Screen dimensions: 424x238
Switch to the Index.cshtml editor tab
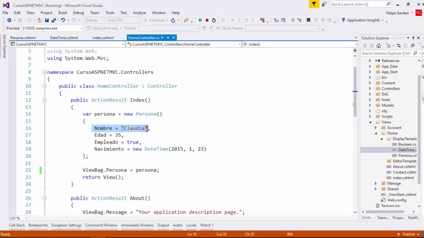(103, 38)
